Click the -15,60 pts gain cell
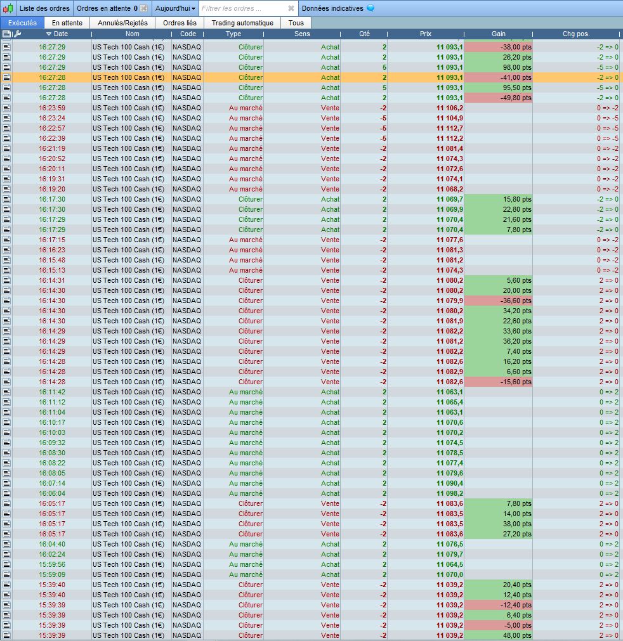Screen dimensions: 623x641 (x=498, y=382)
